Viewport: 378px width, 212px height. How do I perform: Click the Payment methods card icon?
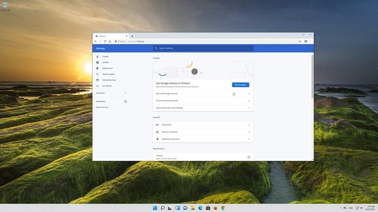coord(158,132)
